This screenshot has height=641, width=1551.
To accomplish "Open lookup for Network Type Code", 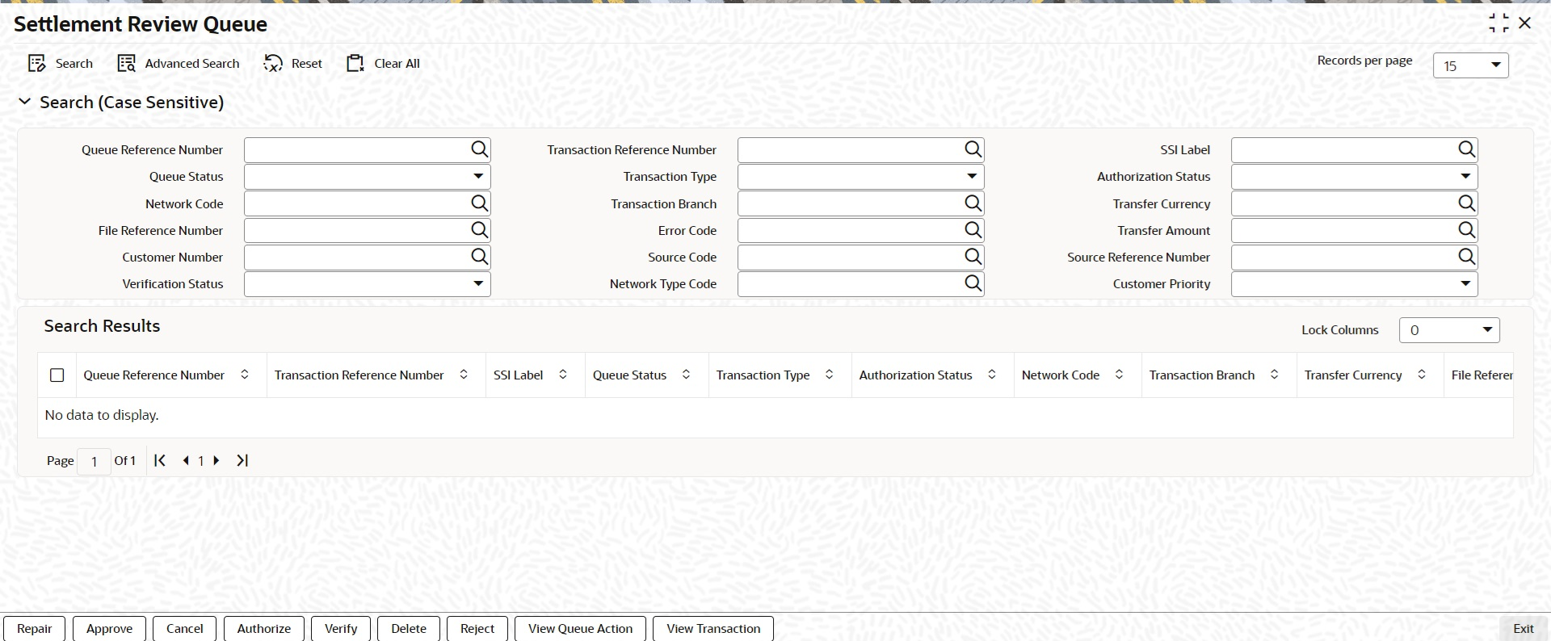I will click(x=973, y=283).
